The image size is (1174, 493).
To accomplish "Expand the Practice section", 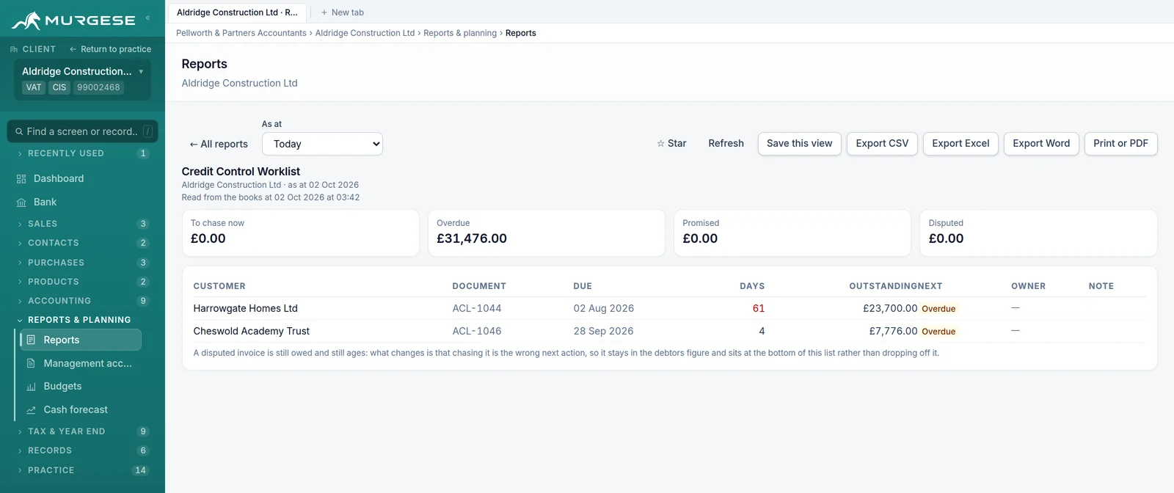I will [x=83, y=470].
